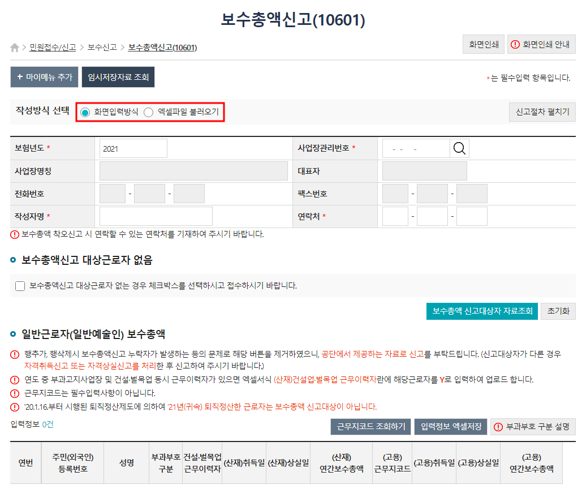The height and width of the screenshot is (493, 582).
Task: Check the 보수총액신고 대상근로자 없음 checkbox
Action: coord(19,285)
